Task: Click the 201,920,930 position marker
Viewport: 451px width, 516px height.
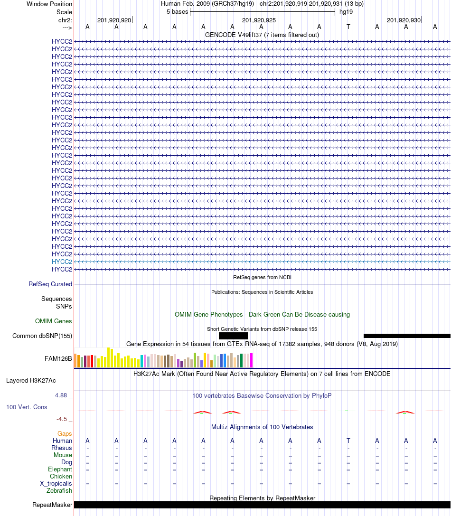Action: click(x=404, y=20)
